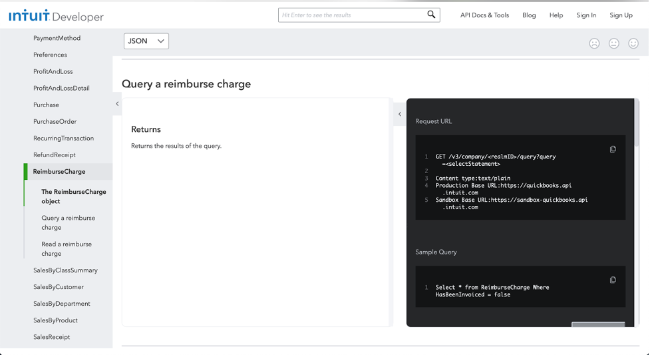Select PaymentMethod in sidebar
This screenshot has height=355, width=650.
[57, 38]
